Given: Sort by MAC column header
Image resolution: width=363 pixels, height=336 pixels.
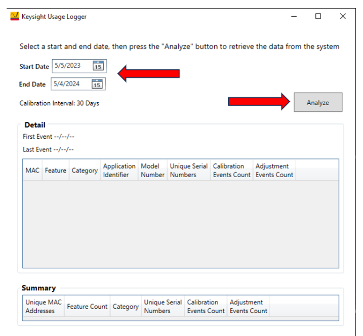Looking at the screenshot, I should 32,171.
